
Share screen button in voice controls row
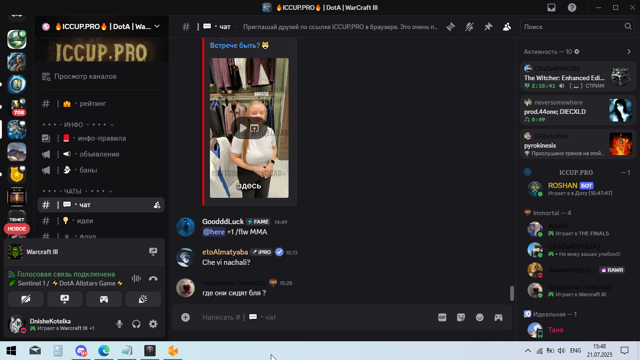point(65,299)
